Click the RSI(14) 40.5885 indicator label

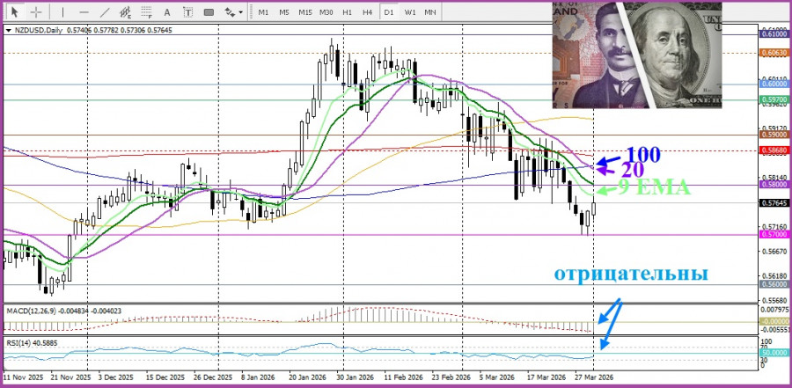click(33, 343)
